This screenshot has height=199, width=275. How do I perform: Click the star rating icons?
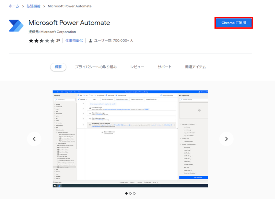pyautogui.click(x=42, y=41)
